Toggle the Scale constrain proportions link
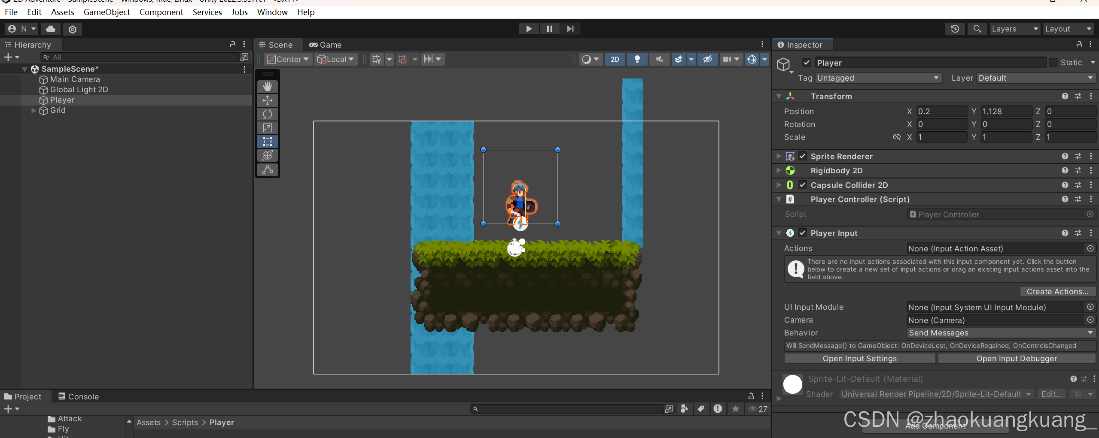Viewport: 1099px width, 438px height. click(897, 137)
